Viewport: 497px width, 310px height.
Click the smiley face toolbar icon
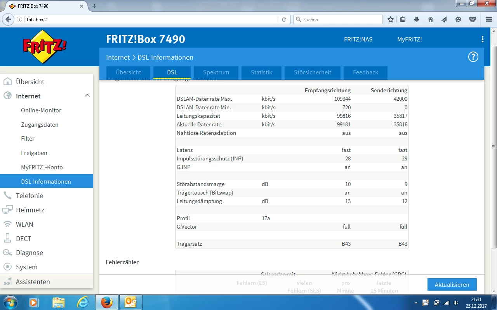point(459,19)
